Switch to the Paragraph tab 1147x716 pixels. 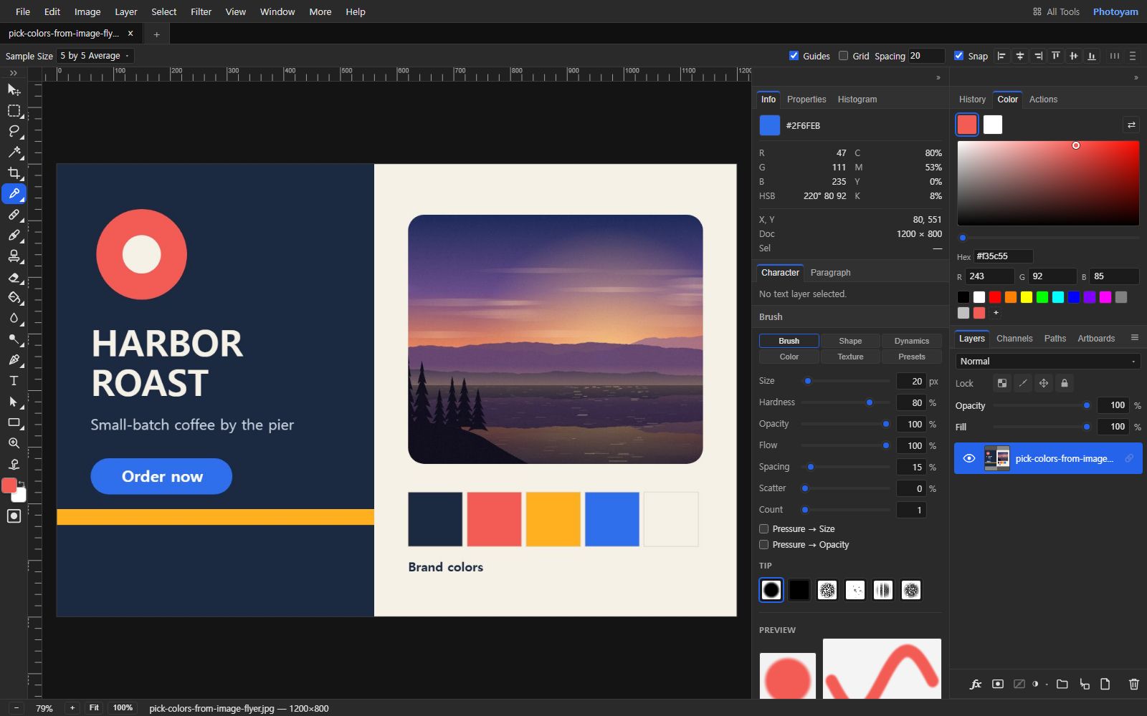tap(830, 273)
